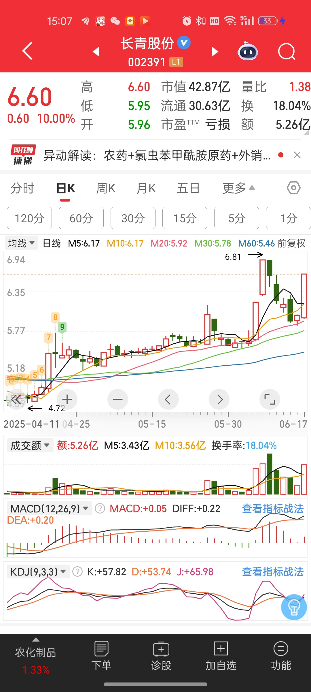Tap the 06-17 date on the axis
Image resolution: width=311 pixels, height=692 pixels.
click(x=293, y=424)
